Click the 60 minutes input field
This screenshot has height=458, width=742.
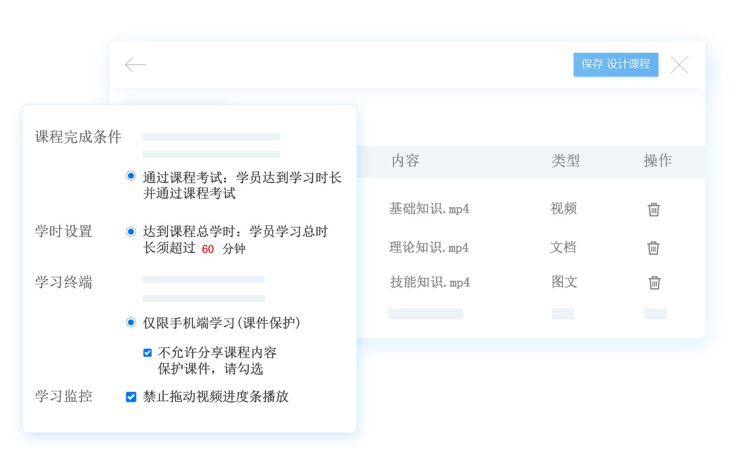coord(208,248)
